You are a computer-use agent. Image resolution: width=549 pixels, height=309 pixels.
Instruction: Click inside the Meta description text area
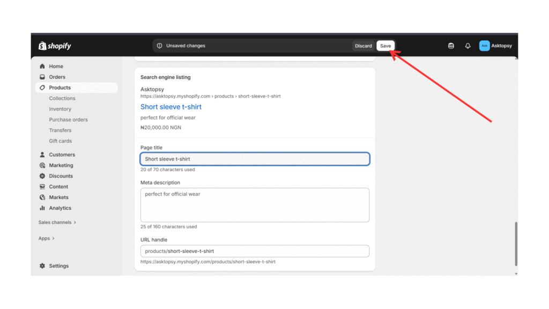point(255,205)
